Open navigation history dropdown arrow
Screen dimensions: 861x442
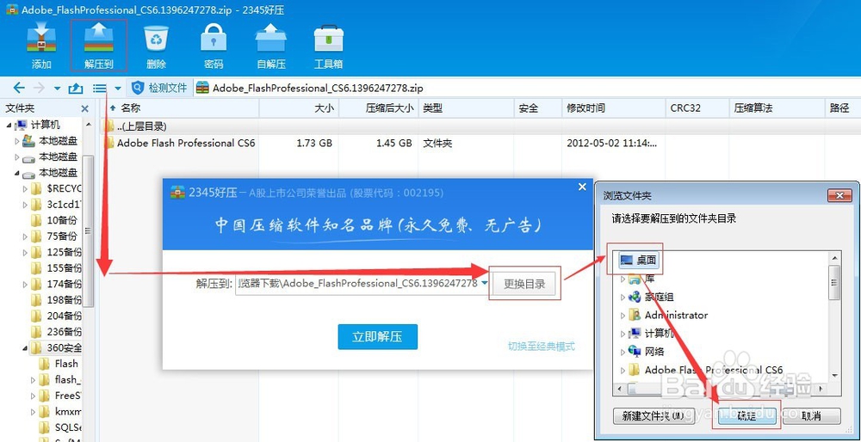(57, 89)
